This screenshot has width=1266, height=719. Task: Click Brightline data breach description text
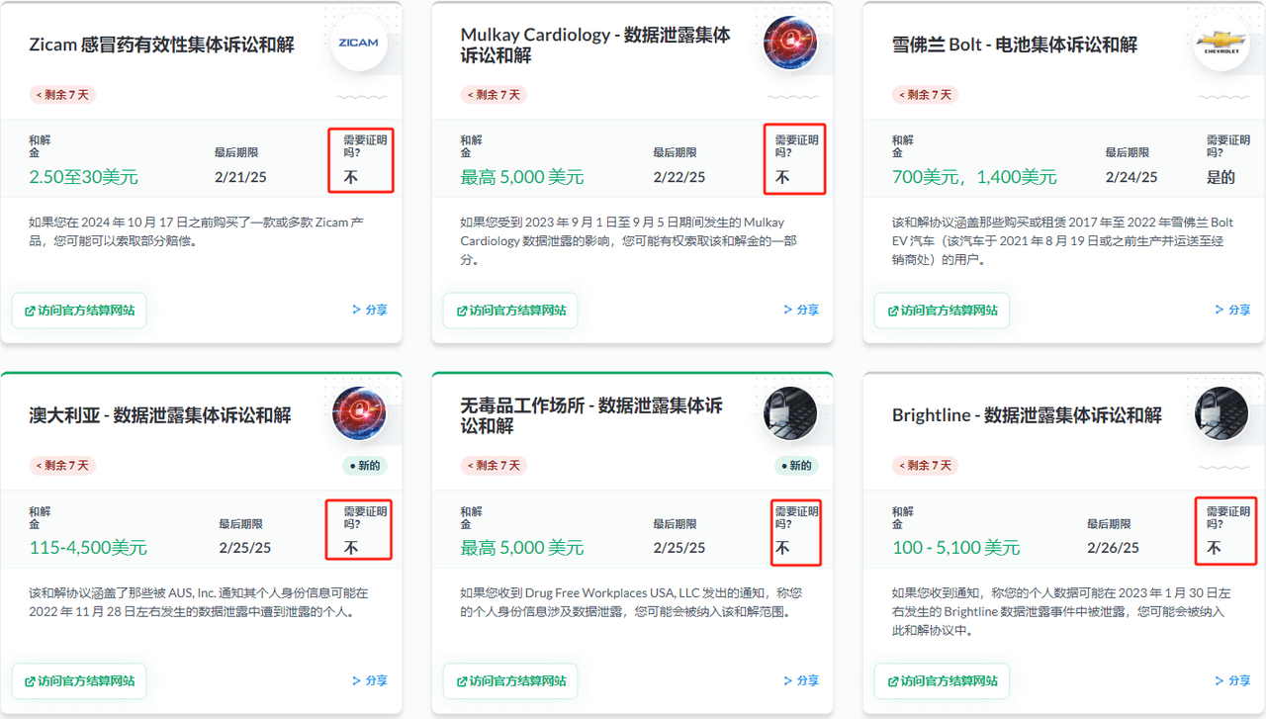[1061, 611]
